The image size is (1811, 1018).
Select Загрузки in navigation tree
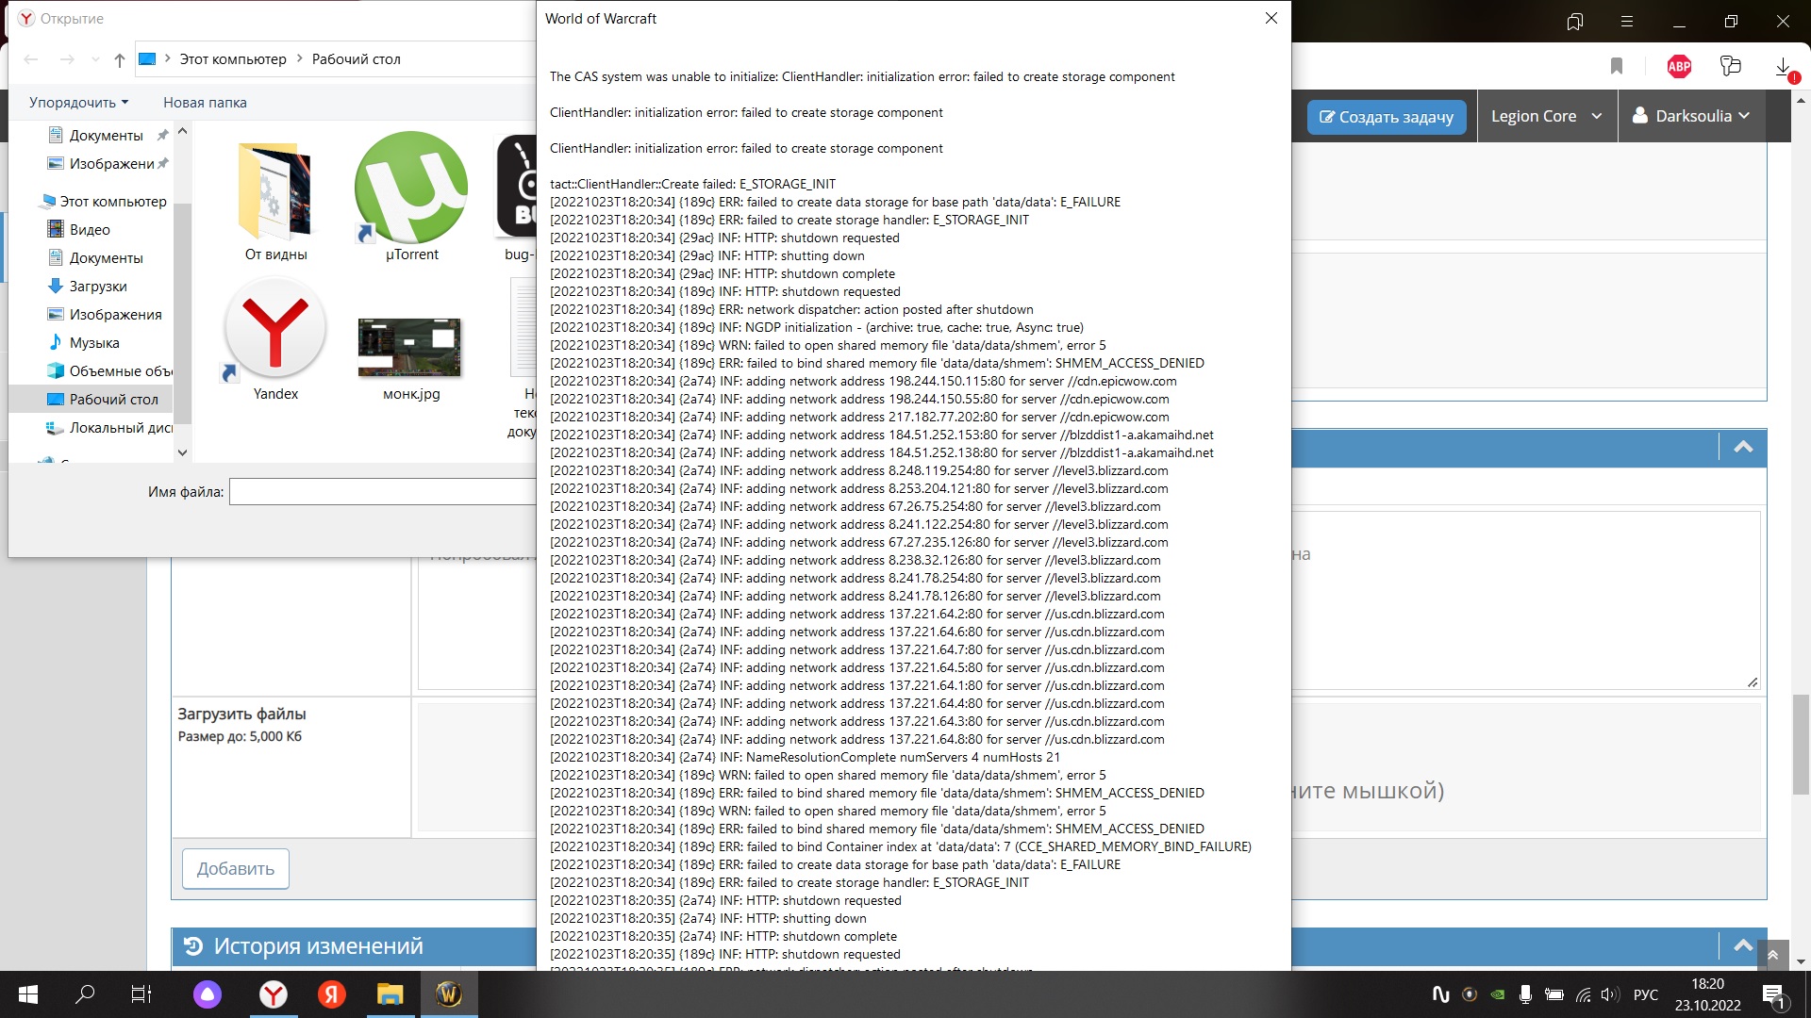click(98, 287)
